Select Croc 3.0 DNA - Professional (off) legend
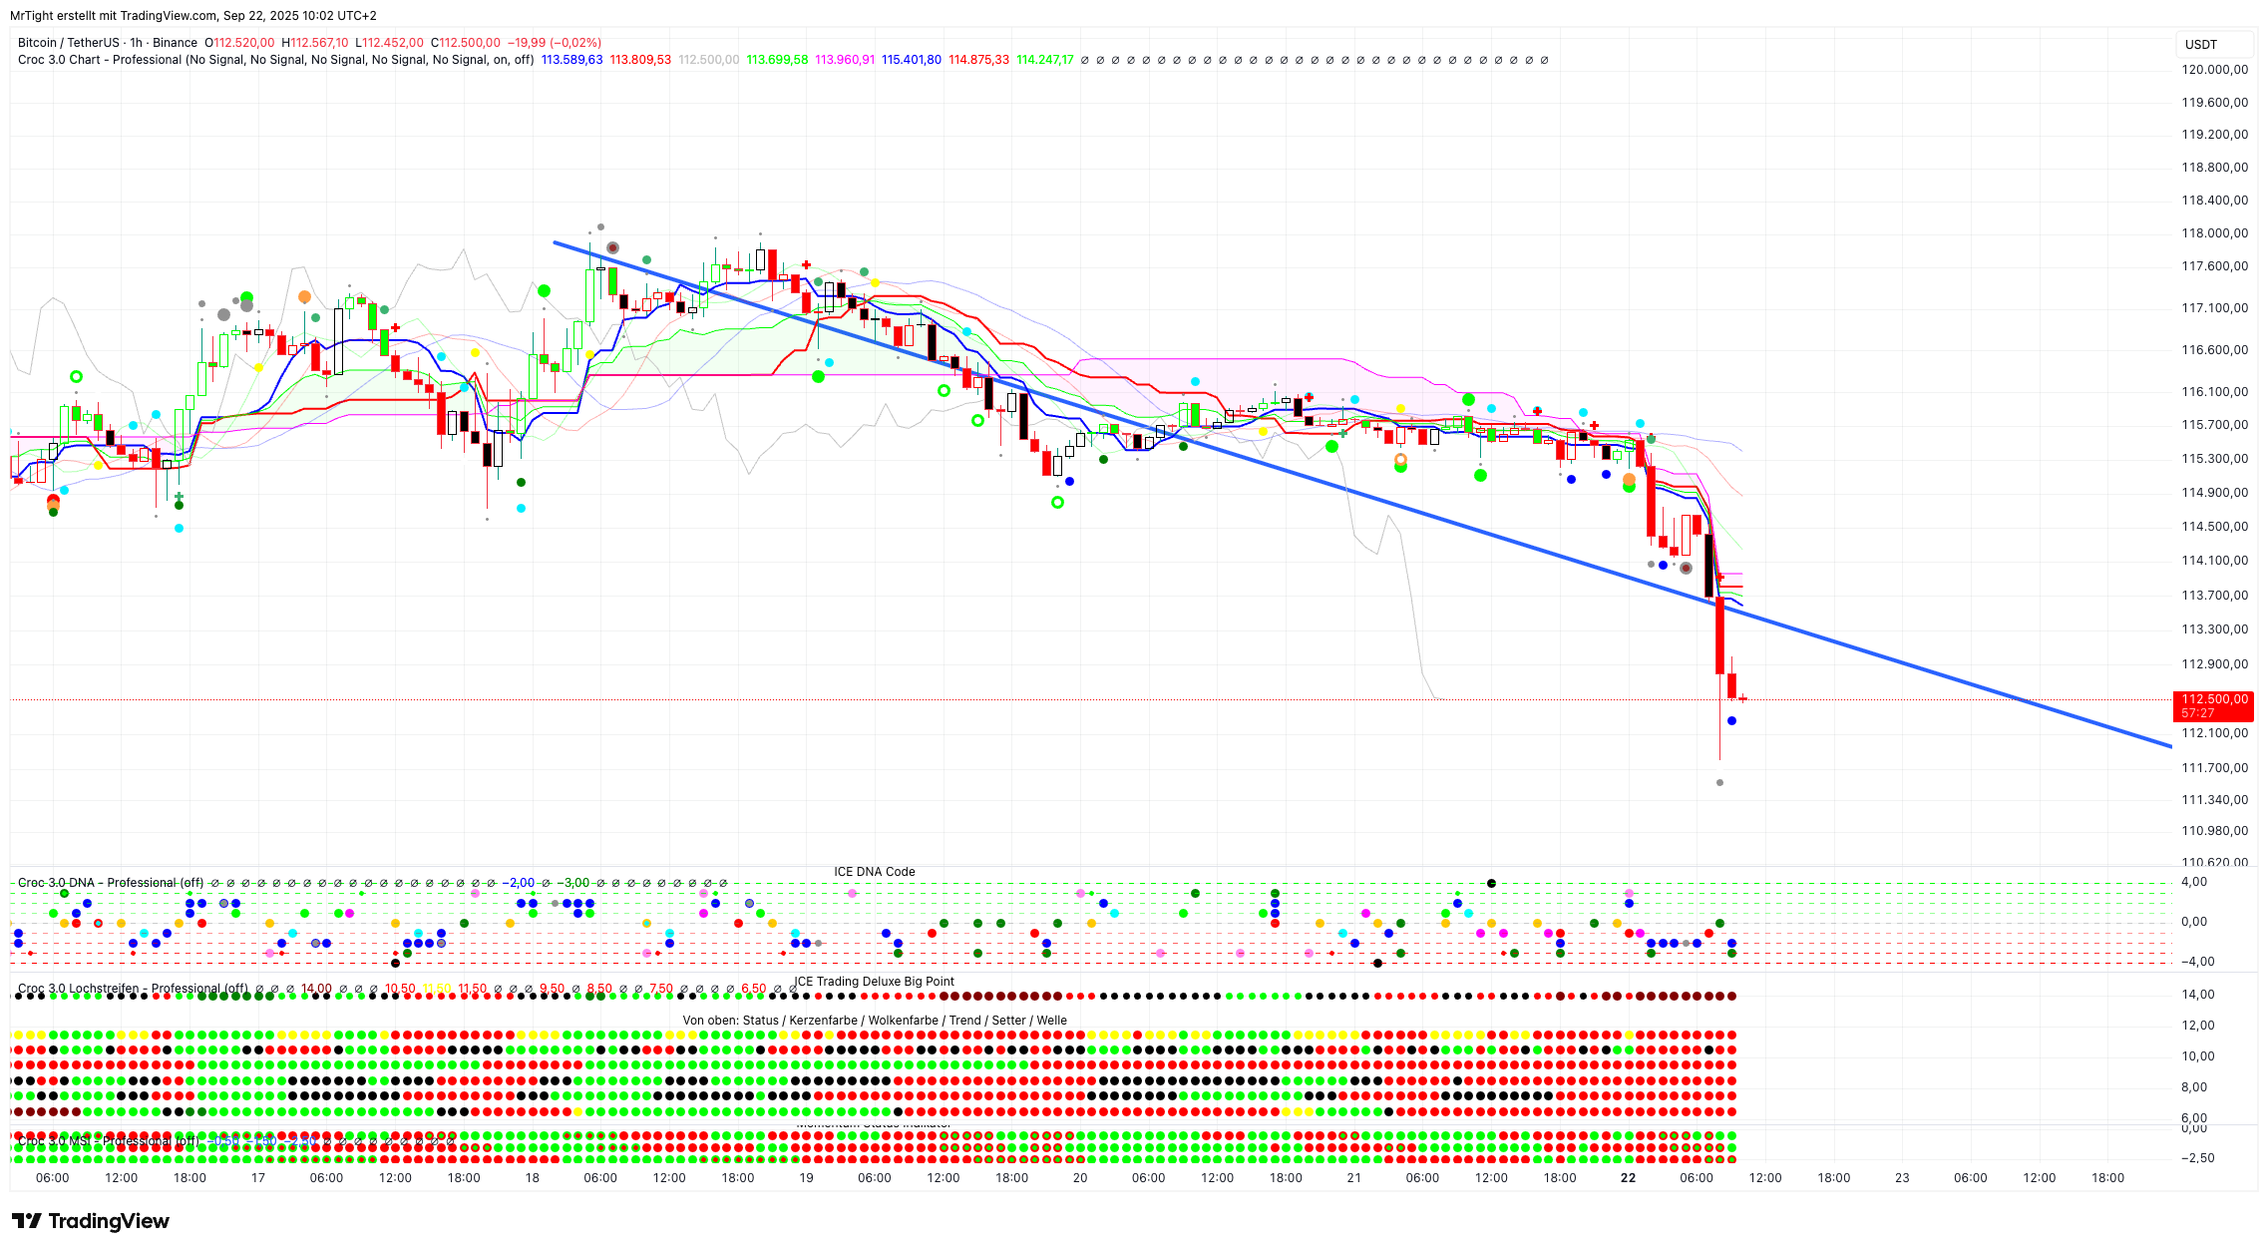This screenshot has height=1251, width=2268. point(110,883)
